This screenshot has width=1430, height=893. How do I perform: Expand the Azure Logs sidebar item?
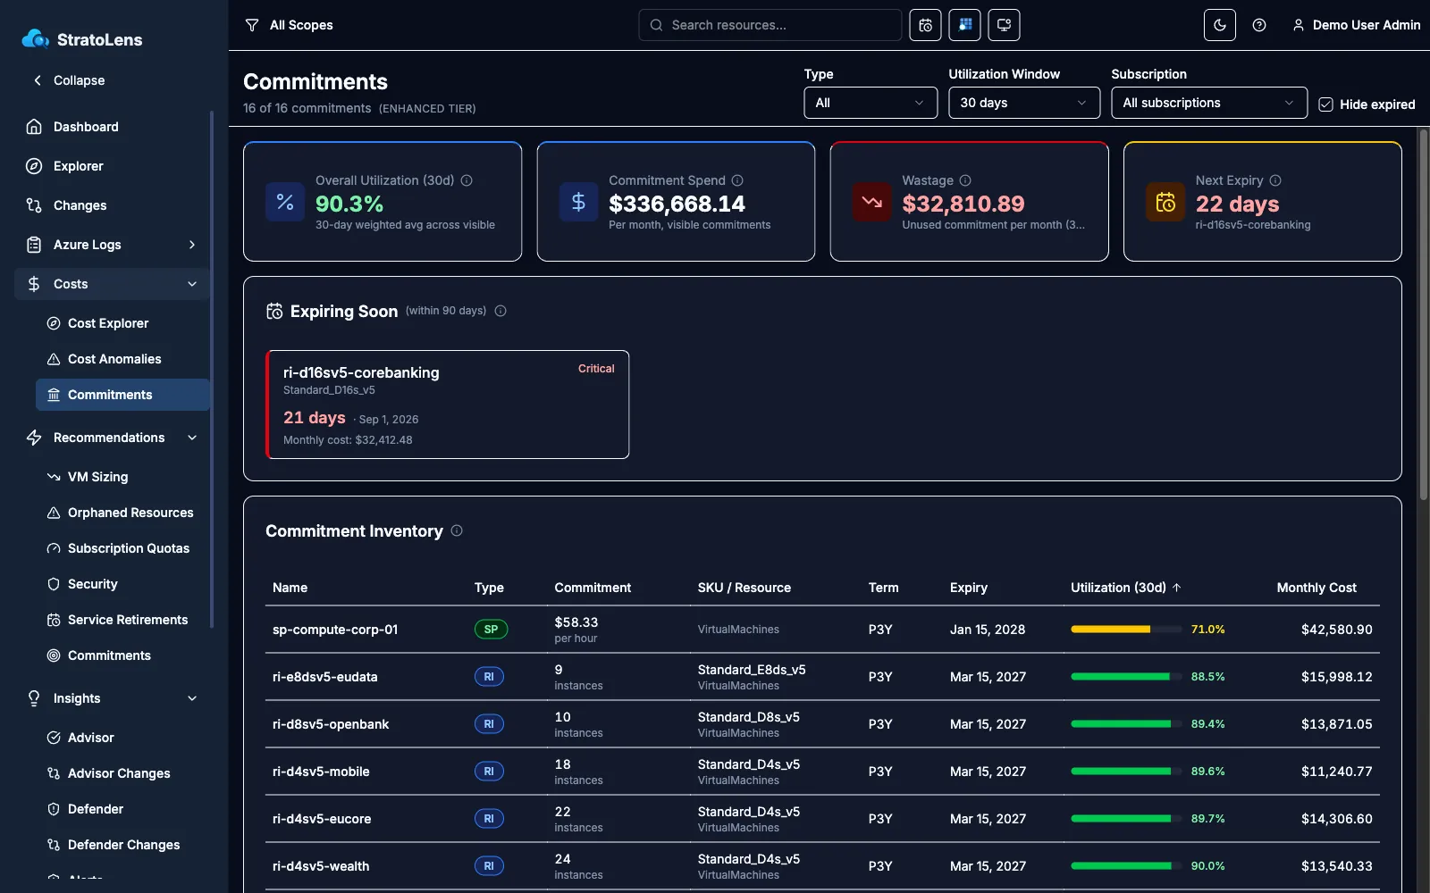coord(112,245)
